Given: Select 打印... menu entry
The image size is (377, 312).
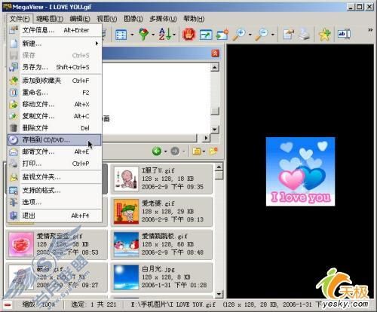Looking at the screenshot, I should [x=54, y=164].
